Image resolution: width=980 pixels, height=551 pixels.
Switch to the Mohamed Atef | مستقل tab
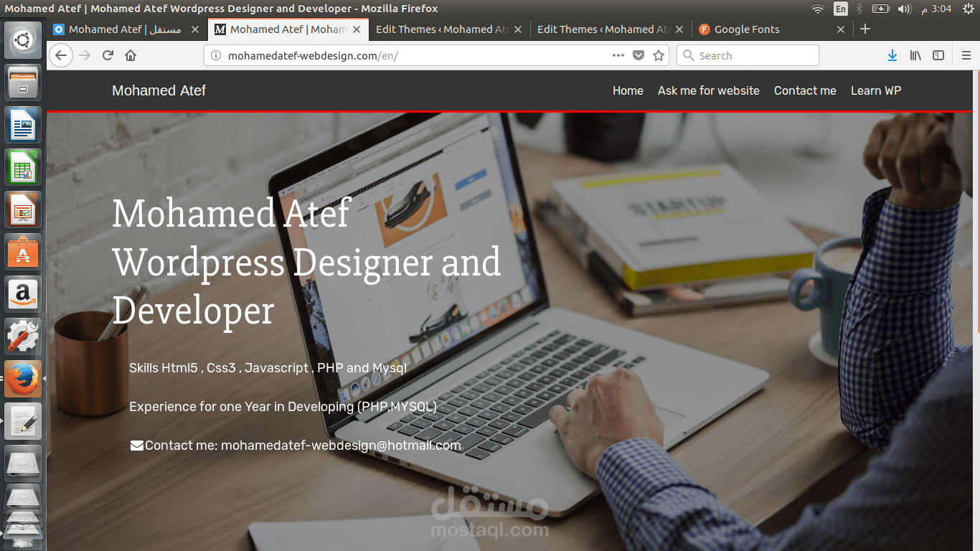pos(127,29)
